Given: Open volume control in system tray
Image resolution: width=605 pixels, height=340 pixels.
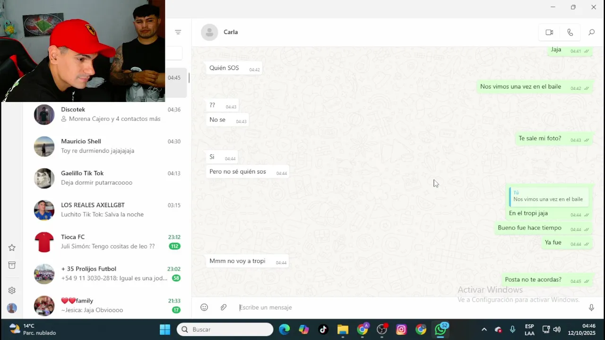Looking at the screenshot, I should (557, 329).
